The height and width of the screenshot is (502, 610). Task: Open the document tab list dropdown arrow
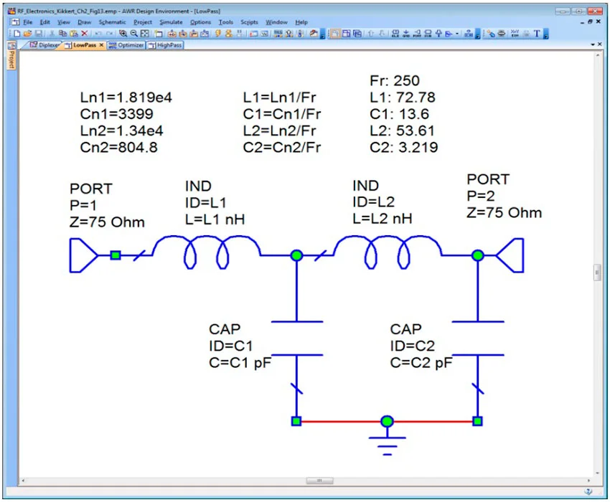[x=591, y=45]
